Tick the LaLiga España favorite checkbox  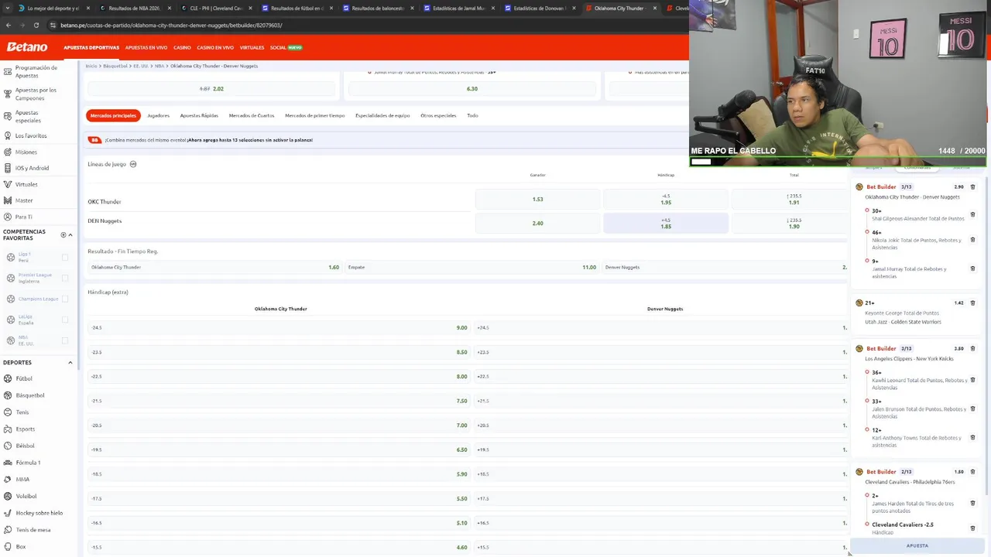click(65, 320)
